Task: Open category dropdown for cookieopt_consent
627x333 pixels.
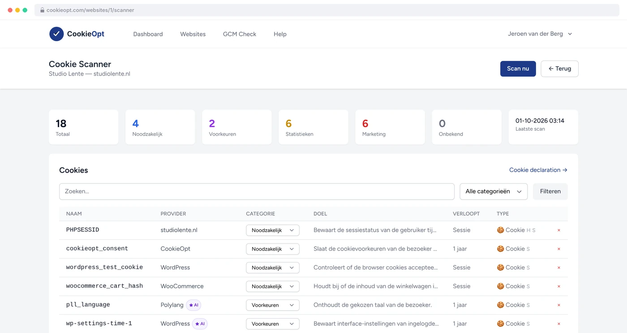Action: point(272,249)
